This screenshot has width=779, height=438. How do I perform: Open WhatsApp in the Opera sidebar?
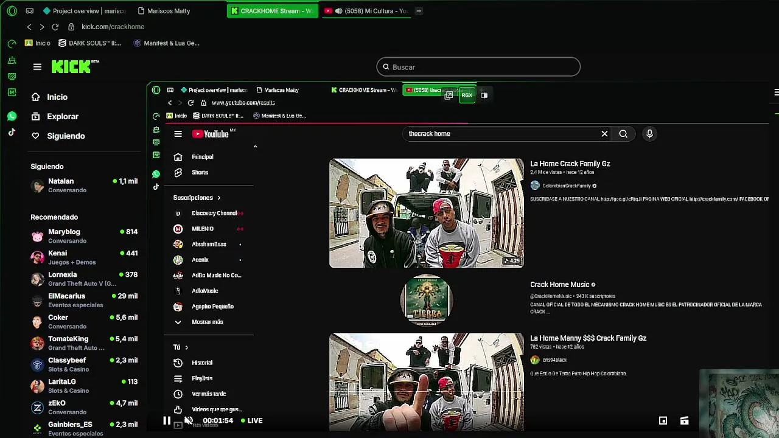click(x=12, y=116)
